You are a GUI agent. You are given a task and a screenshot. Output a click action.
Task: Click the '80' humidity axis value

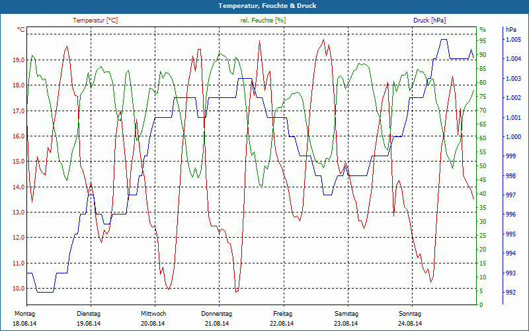click(483, 83)
